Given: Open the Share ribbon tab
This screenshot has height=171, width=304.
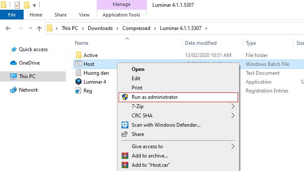Looking at the screenshot, I should pos(60,15).
